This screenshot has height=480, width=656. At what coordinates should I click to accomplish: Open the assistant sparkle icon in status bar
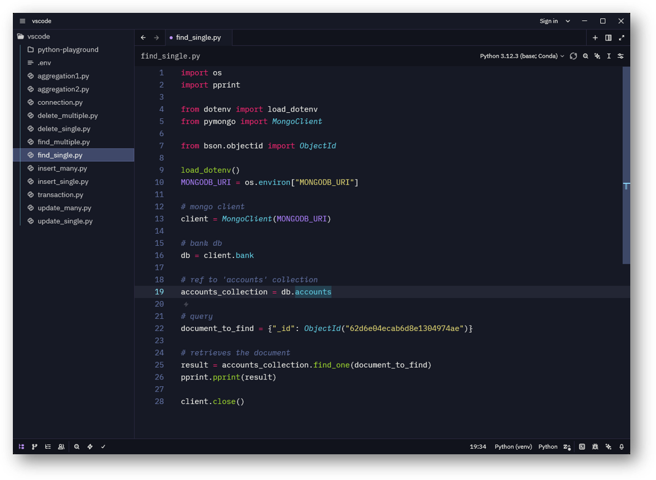(608, 446)
